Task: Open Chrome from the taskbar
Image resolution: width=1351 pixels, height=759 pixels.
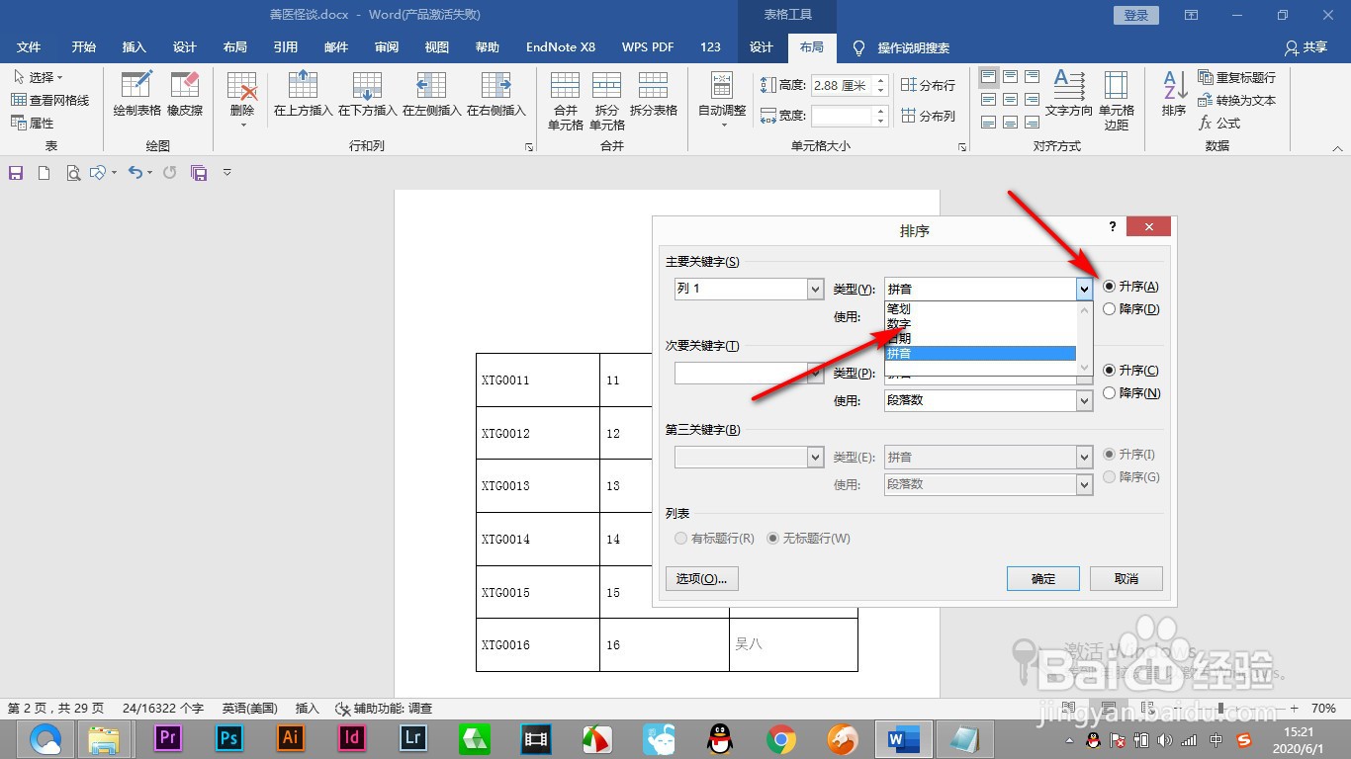Action: (781, 738)
